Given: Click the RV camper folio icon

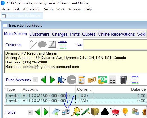Looking at the screenshot, I should 66,112.
